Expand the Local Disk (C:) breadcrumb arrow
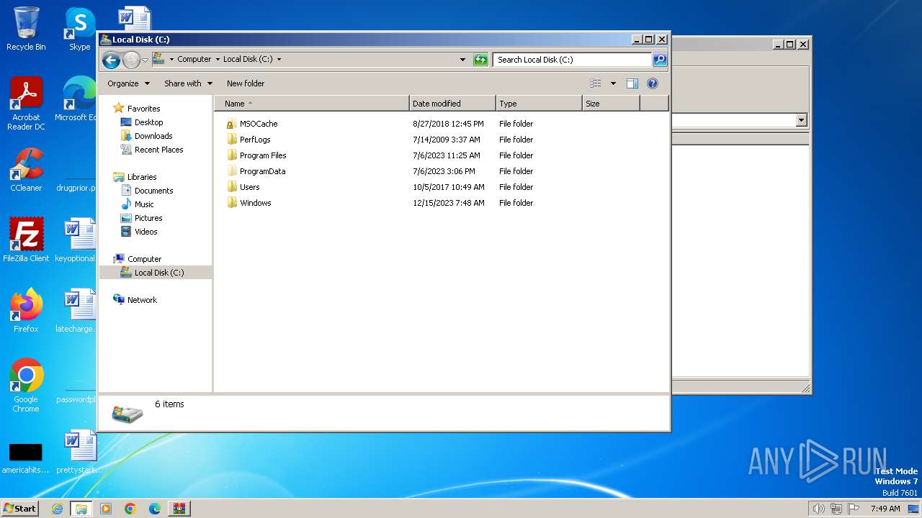 (279, 60)
